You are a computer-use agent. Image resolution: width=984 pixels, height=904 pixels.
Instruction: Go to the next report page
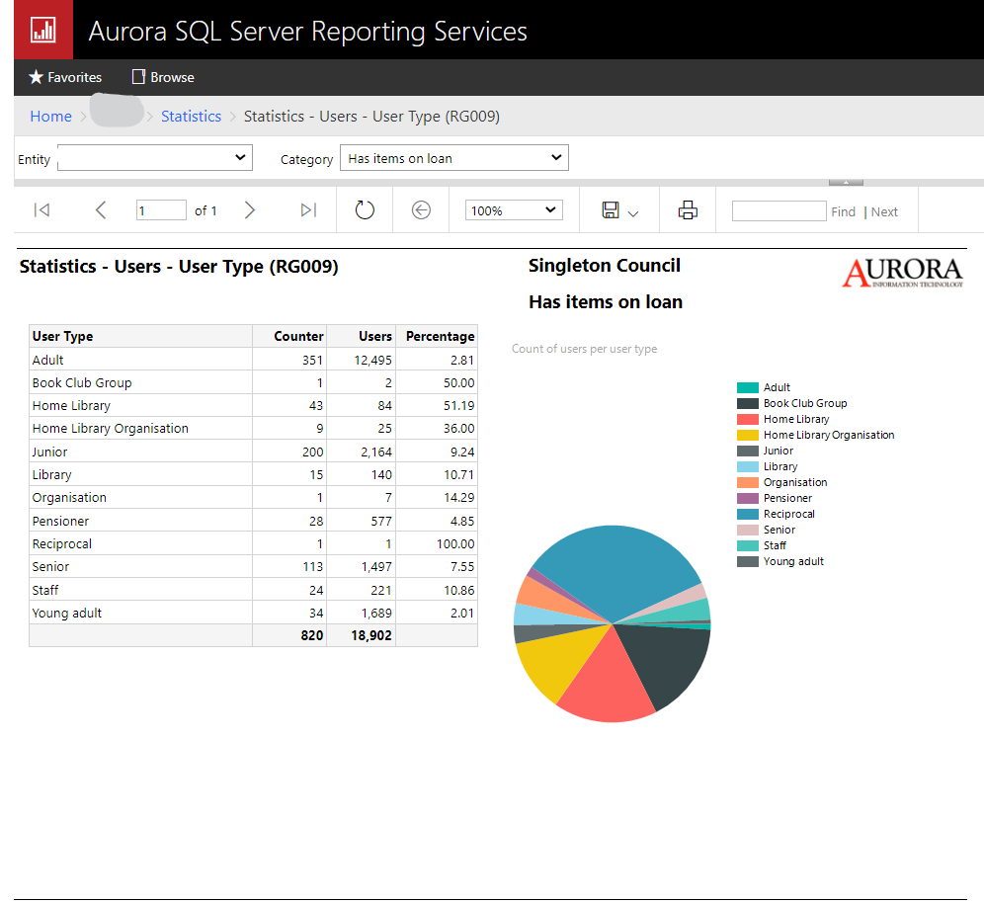(249, 209)
